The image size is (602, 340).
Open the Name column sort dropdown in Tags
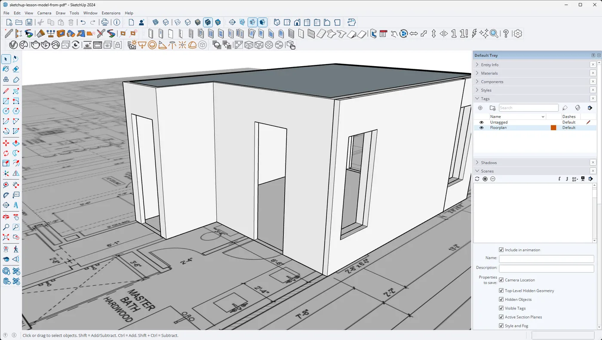click(x=543, y=116)
